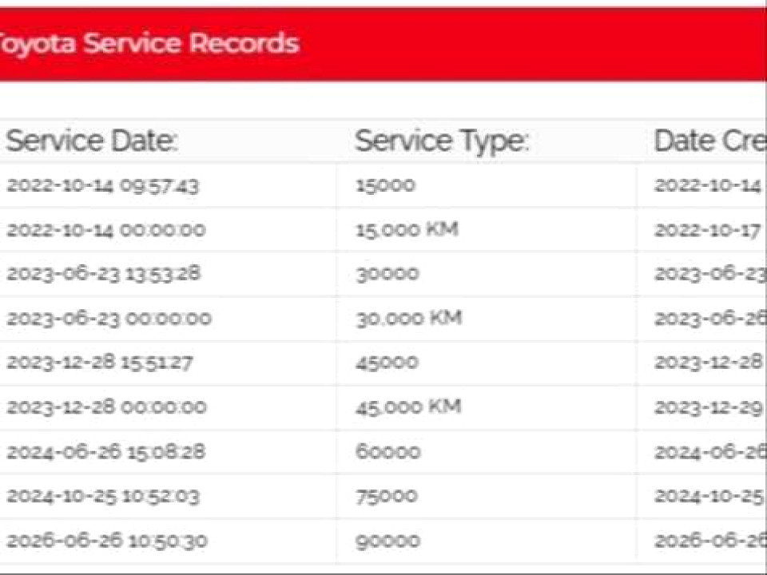The height and width of the screenshot is (575, 767).
Task: Select service type 30000
Action: point(387,273)
